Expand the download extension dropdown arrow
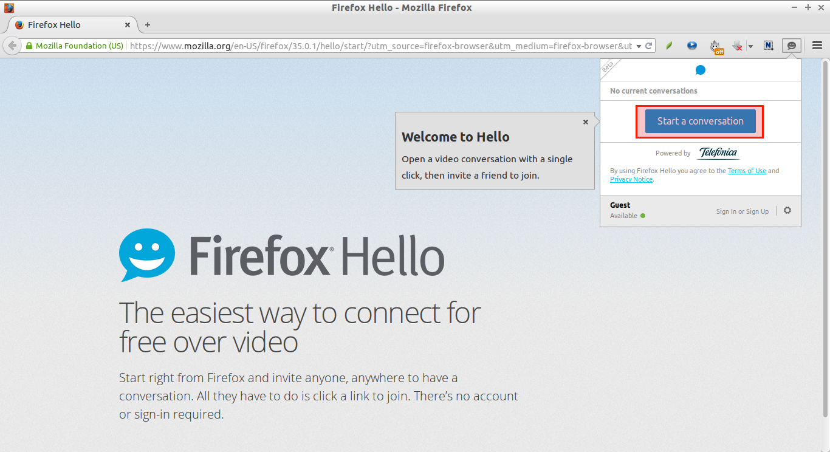The image size is (830, 452). point(750,46)
